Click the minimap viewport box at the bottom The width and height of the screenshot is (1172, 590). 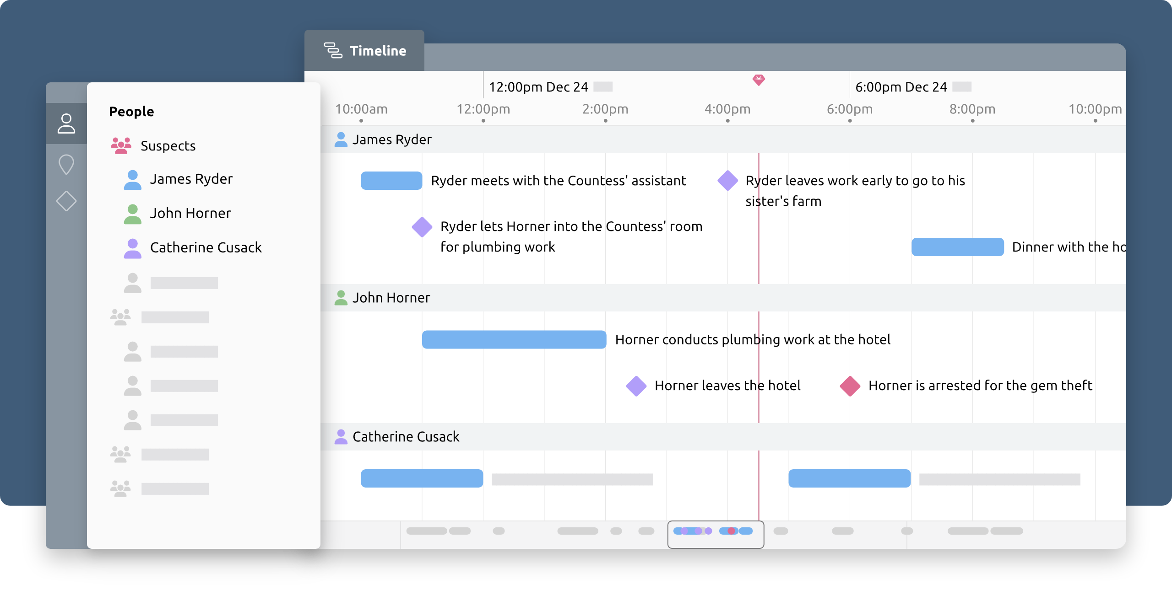click(716, 534)
